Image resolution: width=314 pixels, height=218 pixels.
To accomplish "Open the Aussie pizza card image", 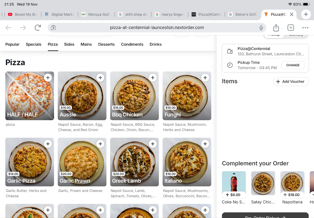I will pos(82,96).
